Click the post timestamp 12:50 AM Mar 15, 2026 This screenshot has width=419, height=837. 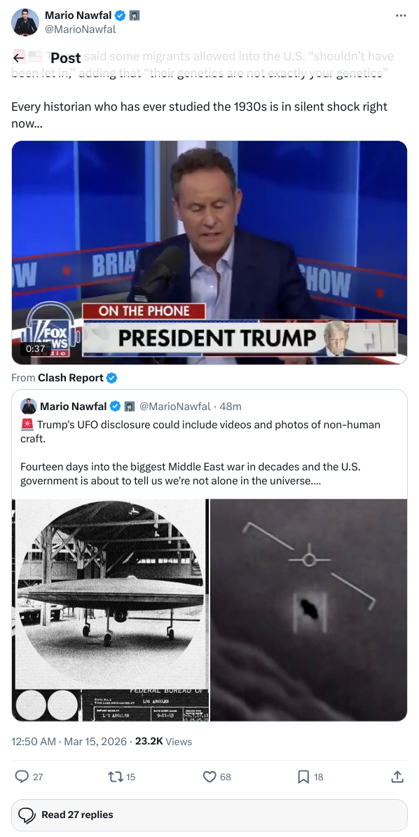click(x=69, y=742)
